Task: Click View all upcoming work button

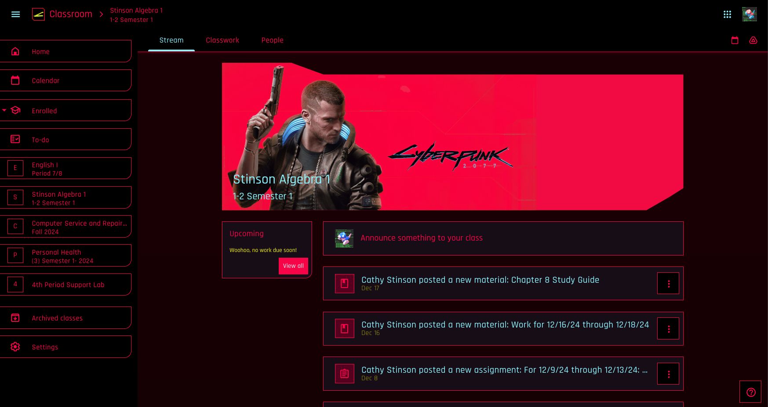Action: (293, 266)
